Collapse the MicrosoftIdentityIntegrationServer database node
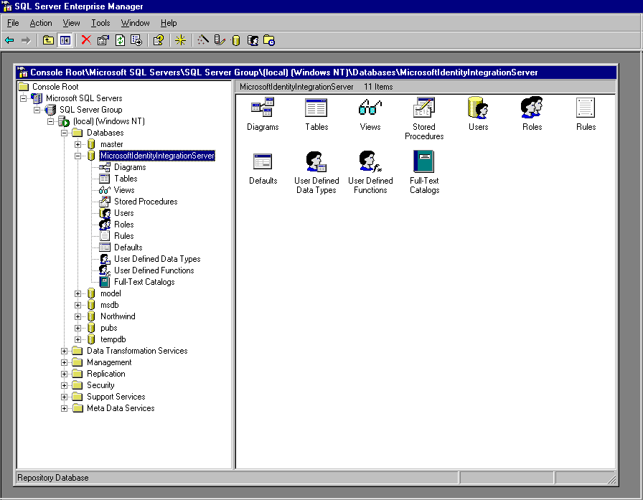Screen dimensions: 643x500 point(78,156)
